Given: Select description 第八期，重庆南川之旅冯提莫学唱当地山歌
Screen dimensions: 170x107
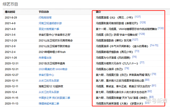Looking at the screenshot, I should [x=120, y=81].
